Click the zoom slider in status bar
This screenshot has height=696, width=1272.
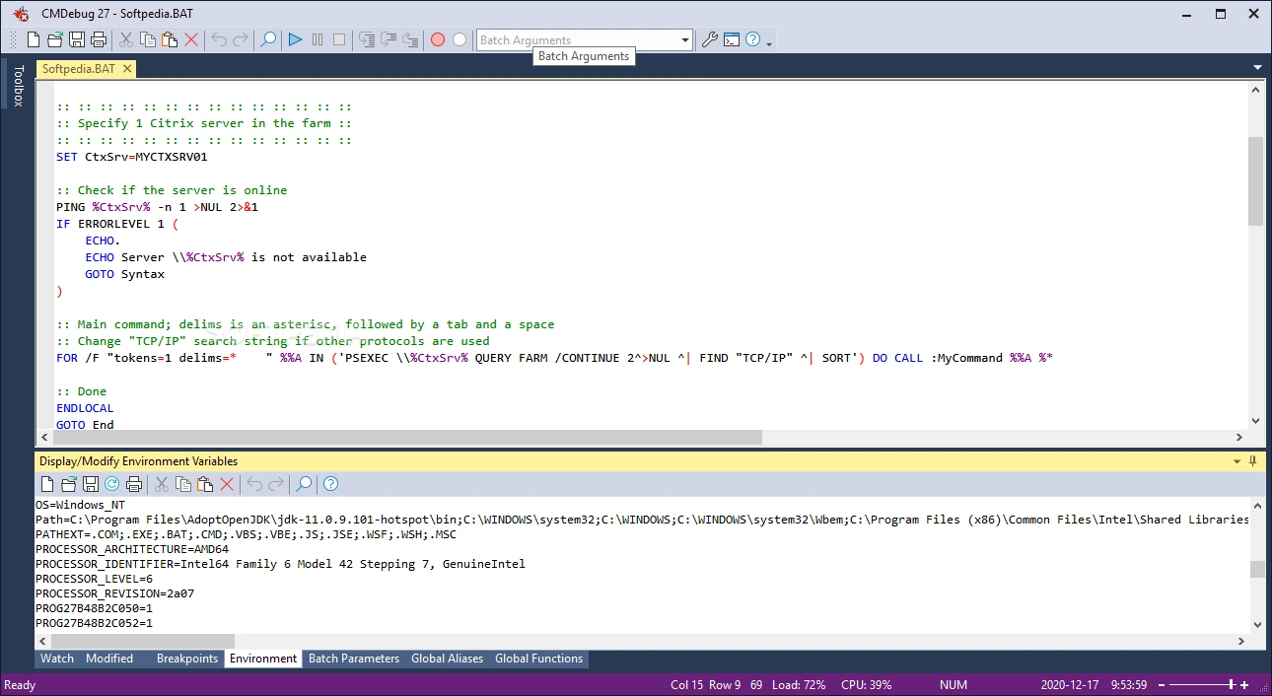[x=1204, y=684]
